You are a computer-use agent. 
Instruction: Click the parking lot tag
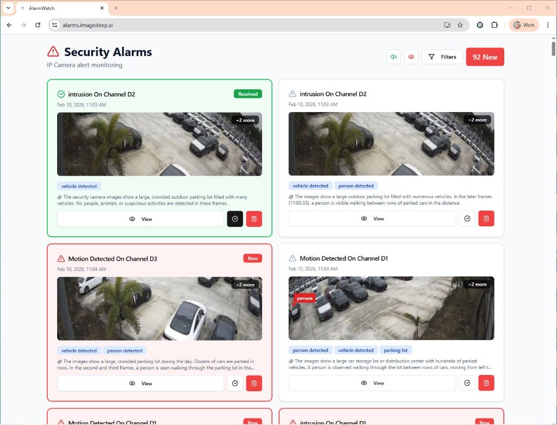click(396, 350)
